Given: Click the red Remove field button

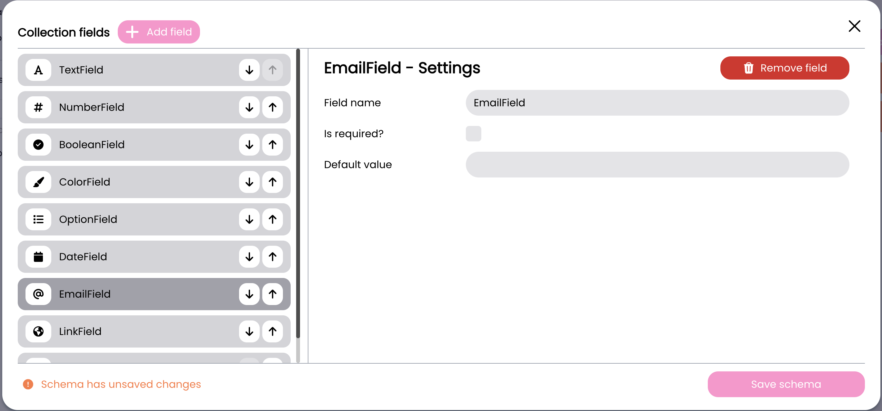Looking at the screenshot, I should (785, 68).
